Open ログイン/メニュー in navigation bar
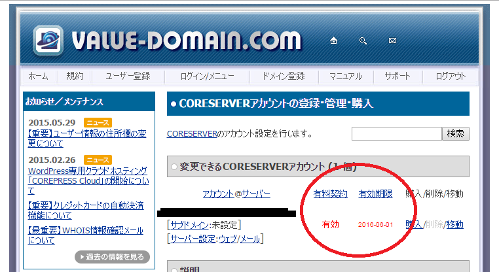499x272 pixels. [x=207, y=76]
